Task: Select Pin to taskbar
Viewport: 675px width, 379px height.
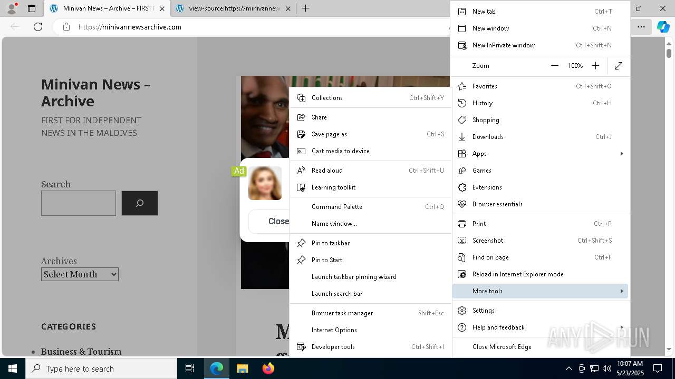Action: pos(370,243)
